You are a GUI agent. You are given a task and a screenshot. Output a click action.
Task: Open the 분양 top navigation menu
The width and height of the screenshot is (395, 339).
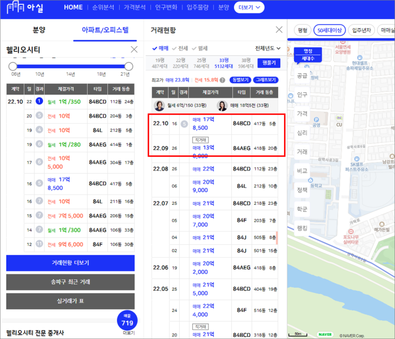coord(223,7)
